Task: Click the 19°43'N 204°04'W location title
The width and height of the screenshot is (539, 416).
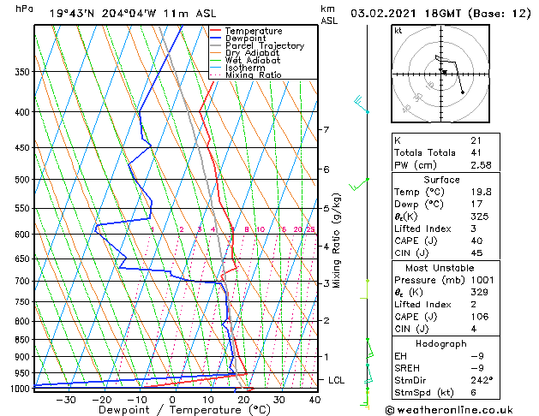Action: (x=133, y=14)
